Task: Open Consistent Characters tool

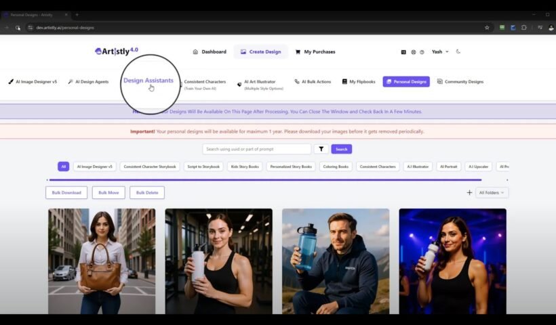Action: (205, 84)
